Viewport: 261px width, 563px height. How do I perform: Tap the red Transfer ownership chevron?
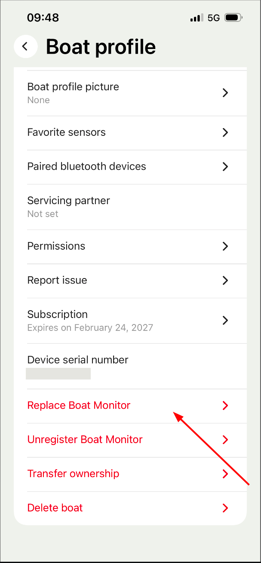point(225,474)
